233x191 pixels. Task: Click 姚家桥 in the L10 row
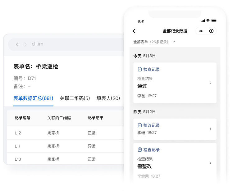point(53,159)
